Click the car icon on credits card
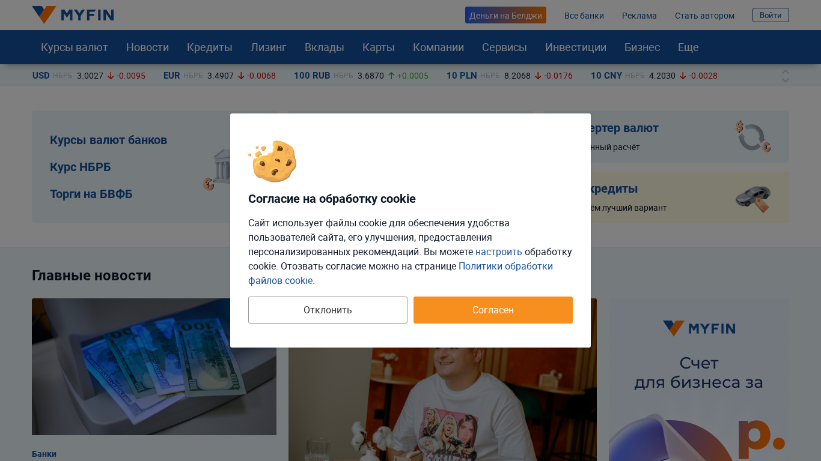Image resolution: width=821 pixels, height=461 pixels. tap(753, 198)
